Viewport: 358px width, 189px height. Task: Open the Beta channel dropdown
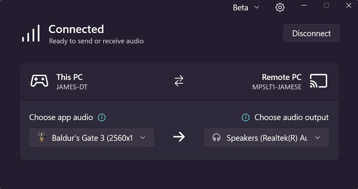point(246,8)
